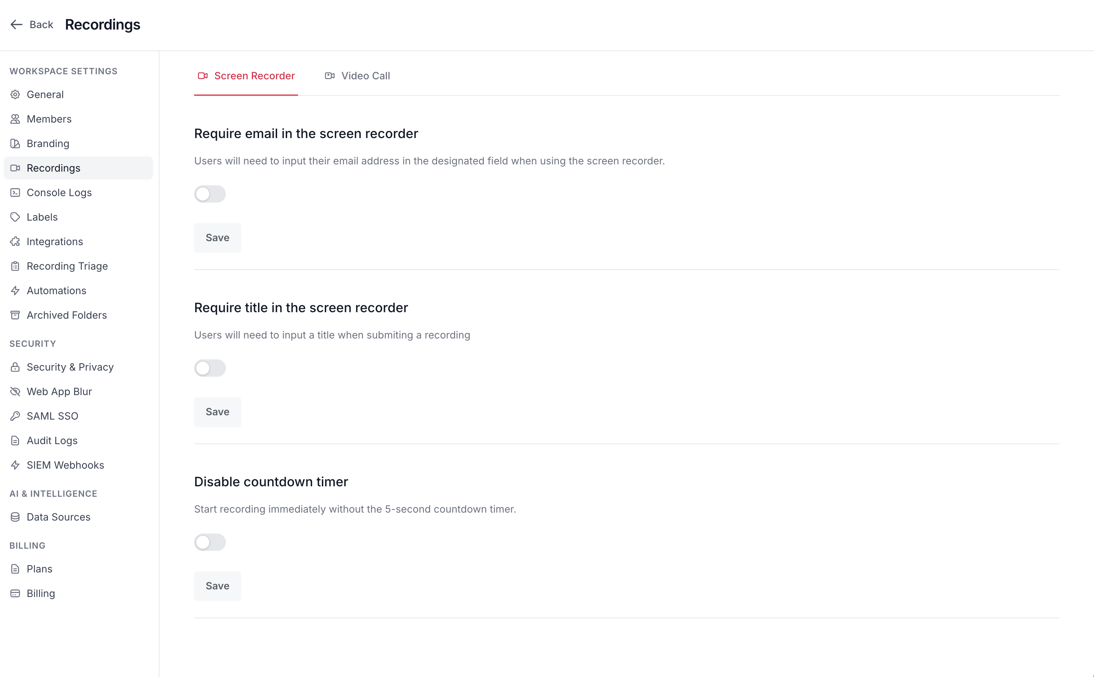Screen dimensions: 1094x677
Task: Click the Integrations puzzle icon
Action: pyautogui.click(x=15, y=242)
